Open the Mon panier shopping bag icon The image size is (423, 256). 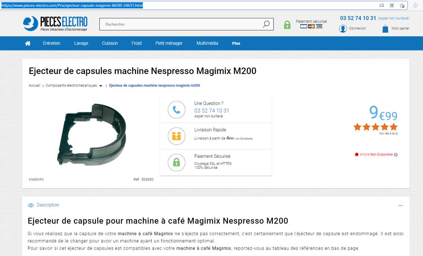(385, 29)
